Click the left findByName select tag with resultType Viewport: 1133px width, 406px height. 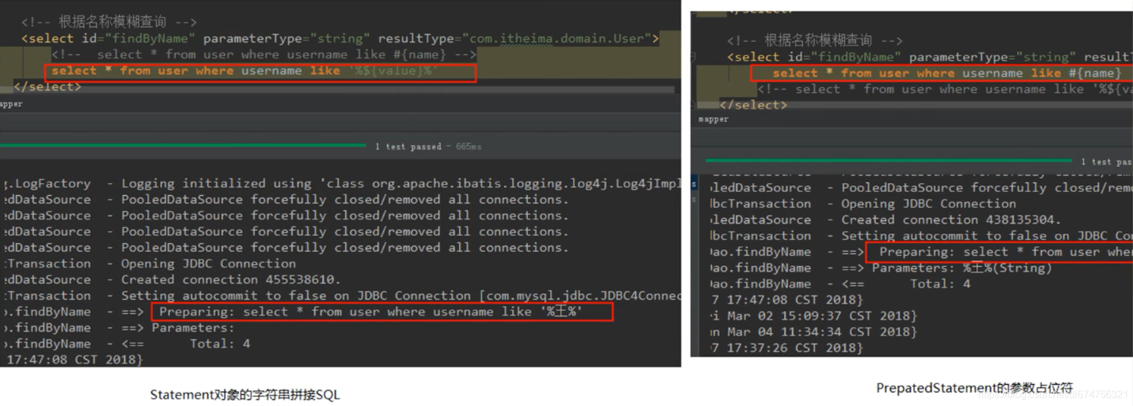point(340,38)
